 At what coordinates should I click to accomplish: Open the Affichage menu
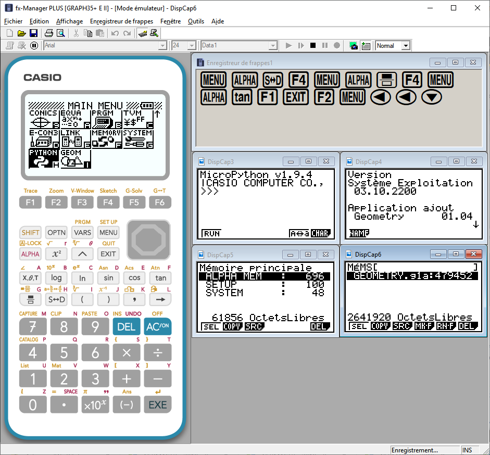[69, 21]
